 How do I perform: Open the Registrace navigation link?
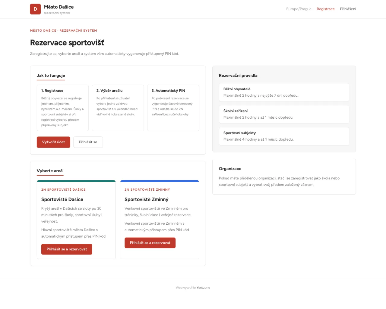tap(326, 9)
